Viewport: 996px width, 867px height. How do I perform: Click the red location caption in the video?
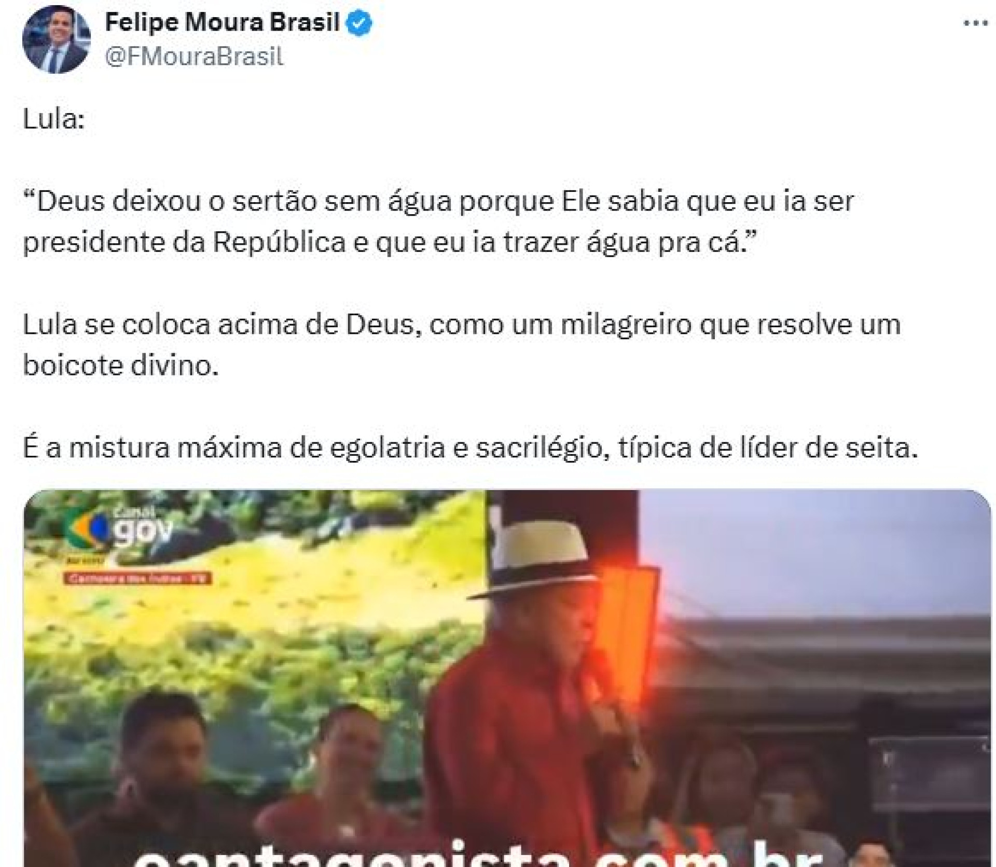tap(137, 578)
